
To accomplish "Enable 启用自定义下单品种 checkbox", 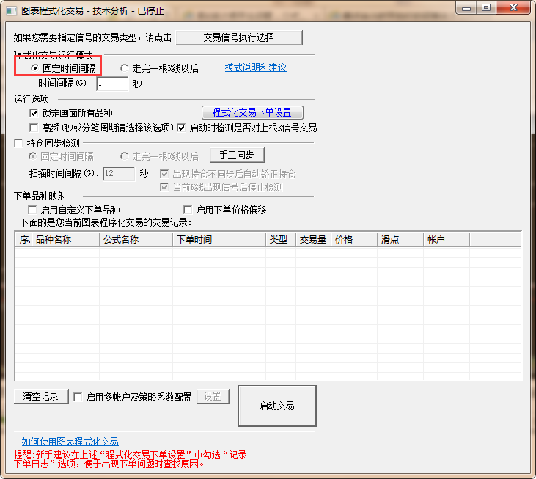I will point(32,210).
